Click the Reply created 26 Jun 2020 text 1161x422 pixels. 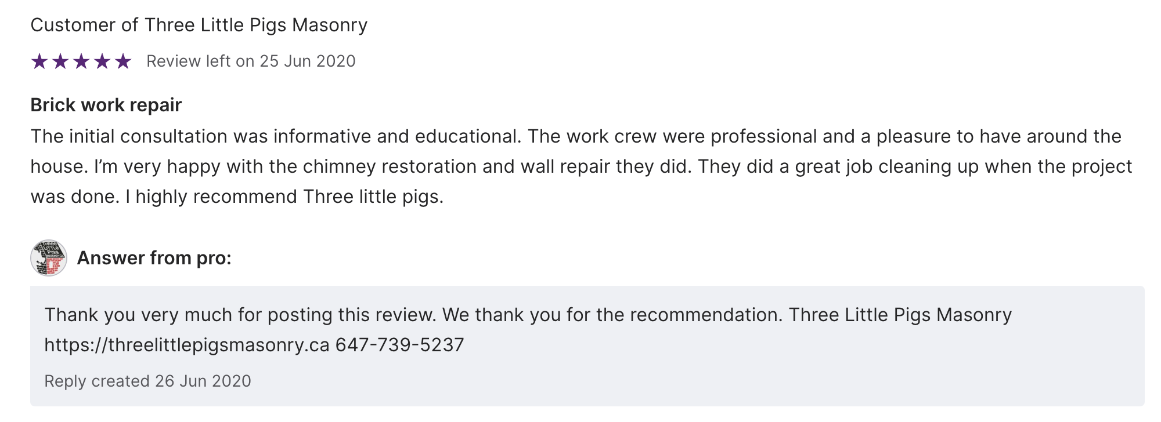(x=147, y=381)
